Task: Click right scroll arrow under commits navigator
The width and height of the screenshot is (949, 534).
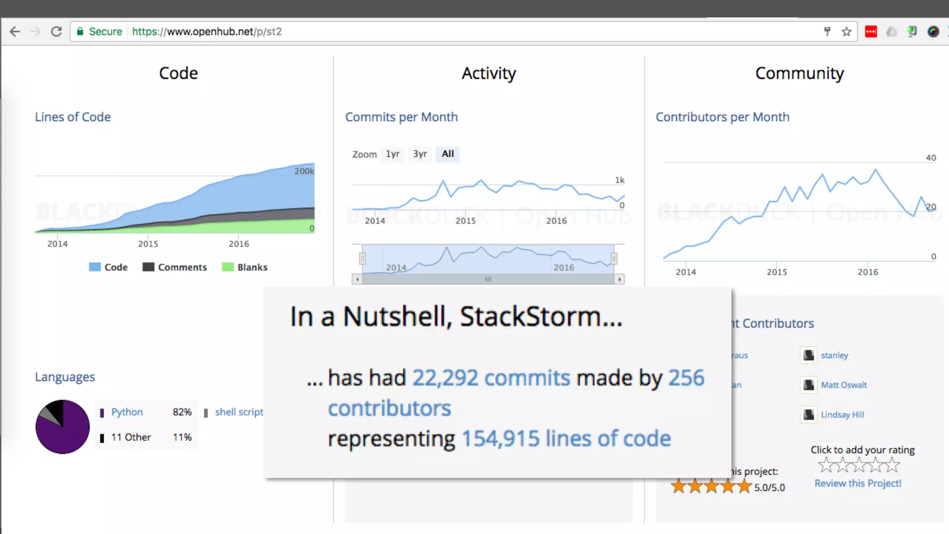Action: (620, 279)
